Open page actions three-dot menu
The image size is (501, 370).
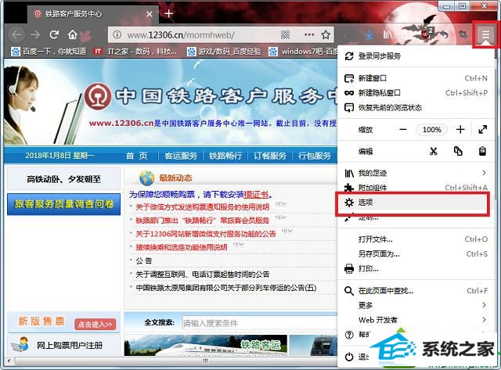click(x=309, y=34)
